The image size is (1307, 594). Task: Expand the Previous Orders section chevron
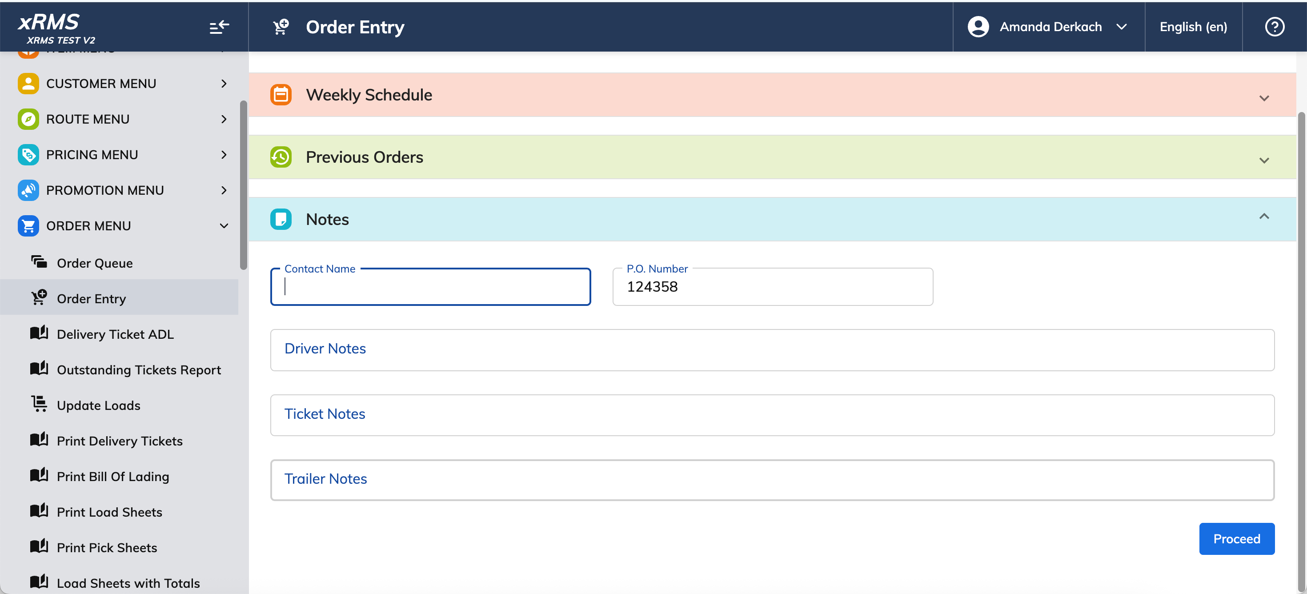[1263, 161]
